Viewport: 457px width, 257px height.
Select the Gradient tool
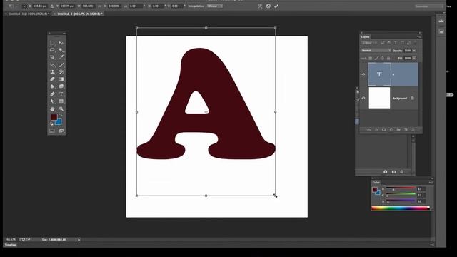(61, 79)
